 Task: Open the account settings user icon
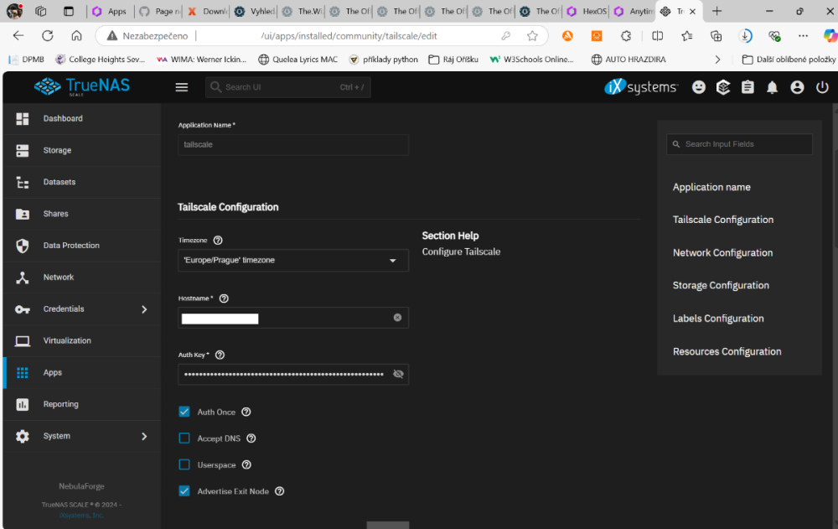[x=797, y=87]
